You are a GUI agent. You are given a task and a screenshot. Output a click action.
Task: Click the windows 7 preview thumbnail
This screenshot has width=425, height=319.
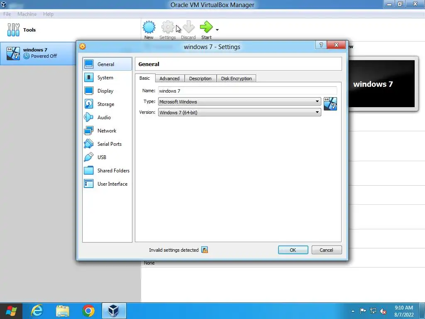coord(381,84)
